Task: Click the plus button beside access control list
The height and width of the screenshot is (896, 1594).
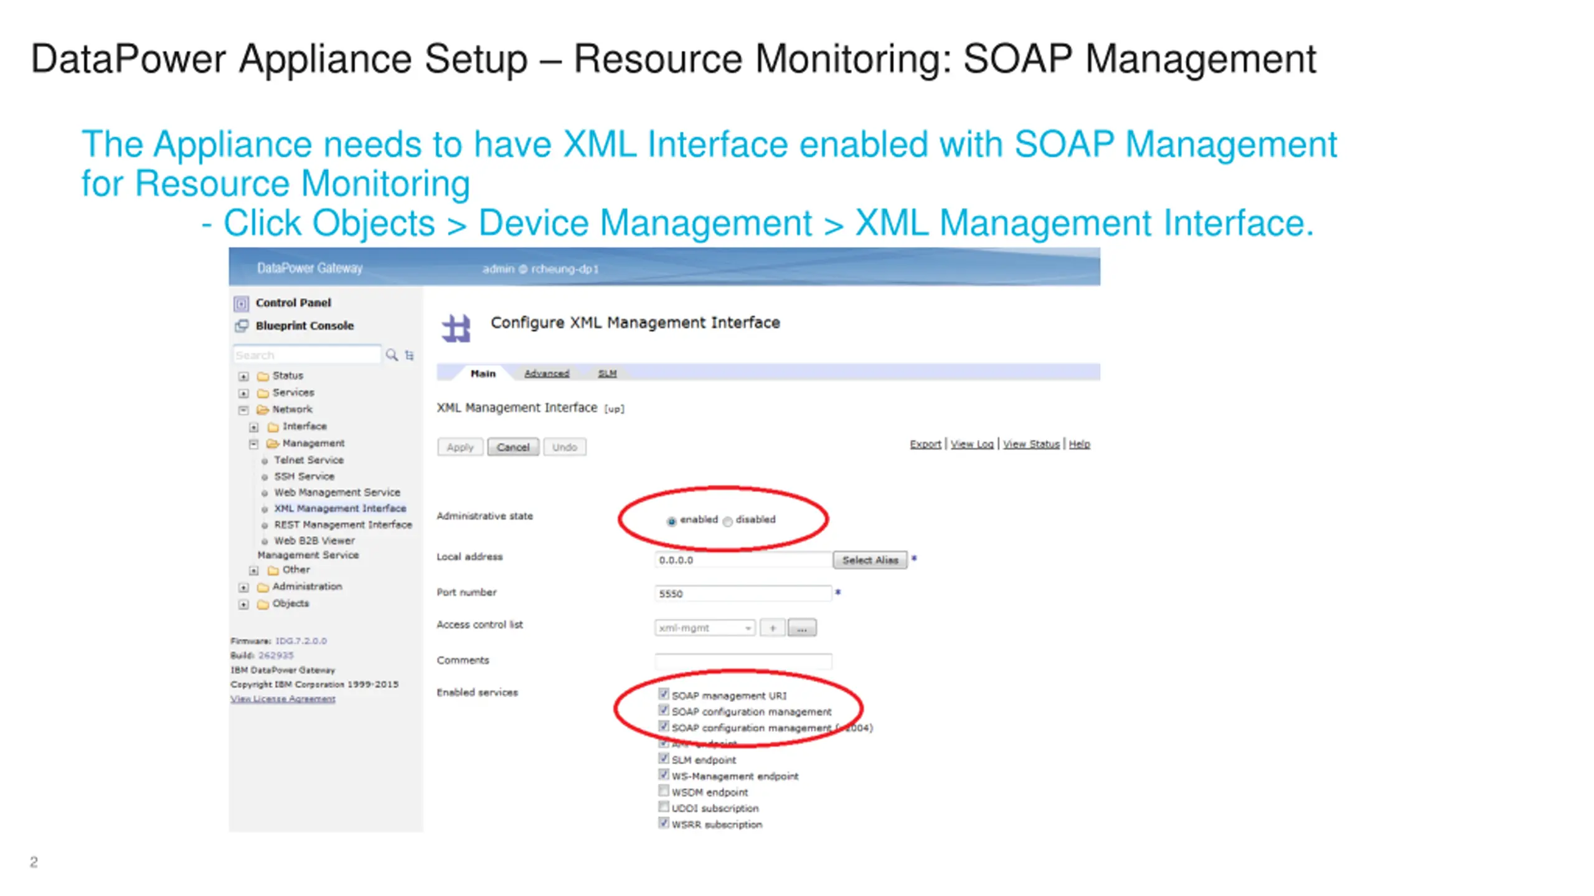Action: coord(773,628)
